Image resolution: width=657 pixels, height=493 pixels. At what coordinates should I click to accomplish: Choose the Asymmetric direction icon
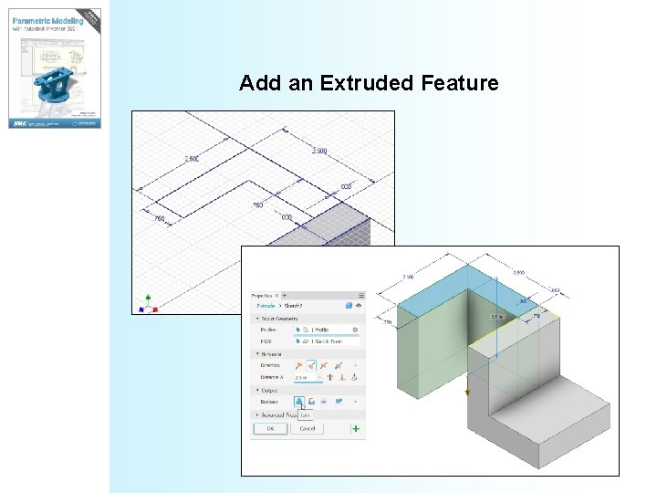[339, 365]
